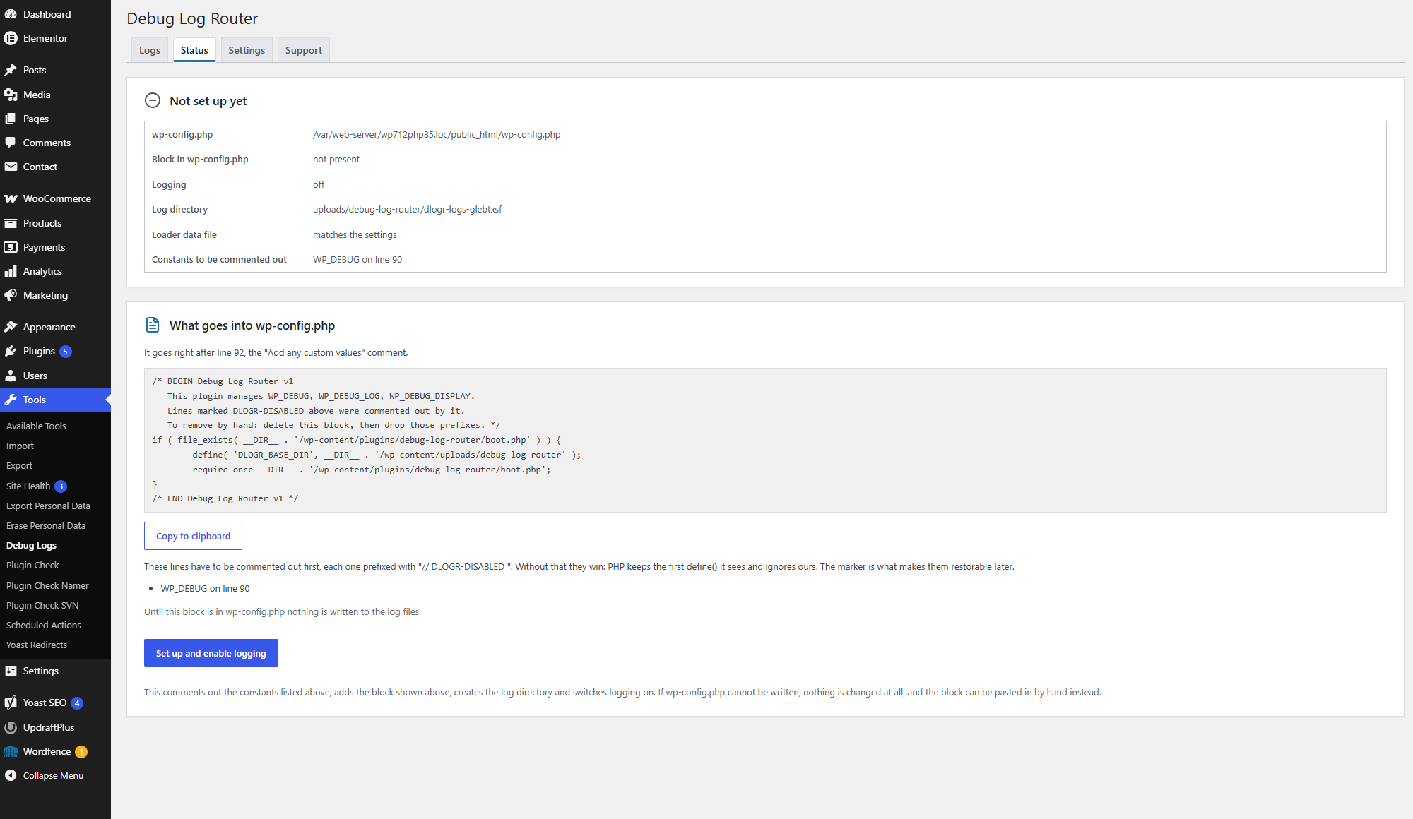Go to the Support tab
Image resolution: width=1413 pixels, height=819 pixels.
click(x=304, y=50)
